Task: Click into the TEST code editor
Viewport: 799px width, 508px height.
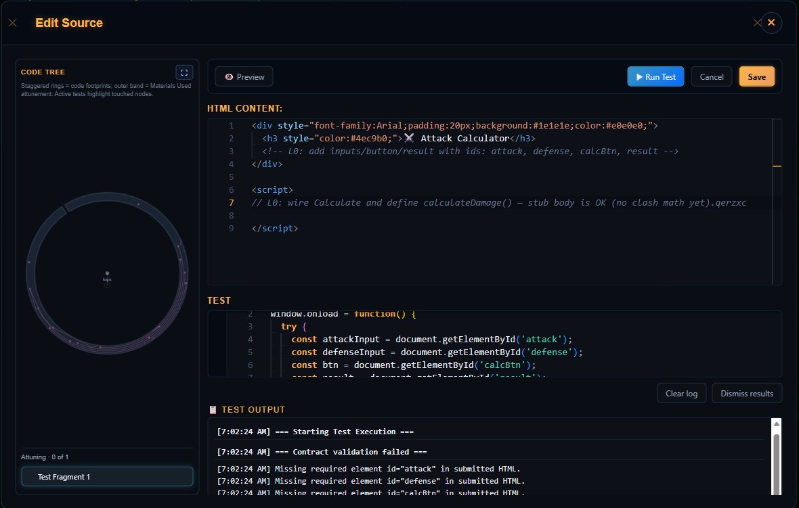Action: pos(494,344)
